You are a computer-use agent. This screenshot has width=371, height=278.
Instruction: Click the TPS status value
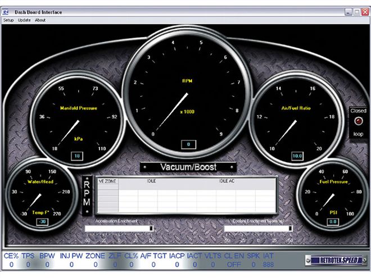(28, 265)
